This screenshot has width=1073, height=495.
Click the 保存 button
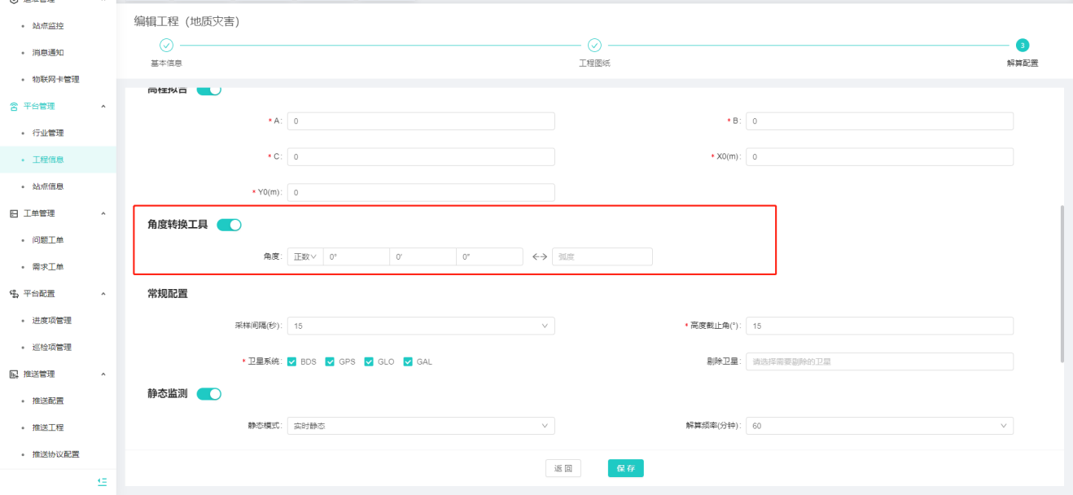coord(625,469)
